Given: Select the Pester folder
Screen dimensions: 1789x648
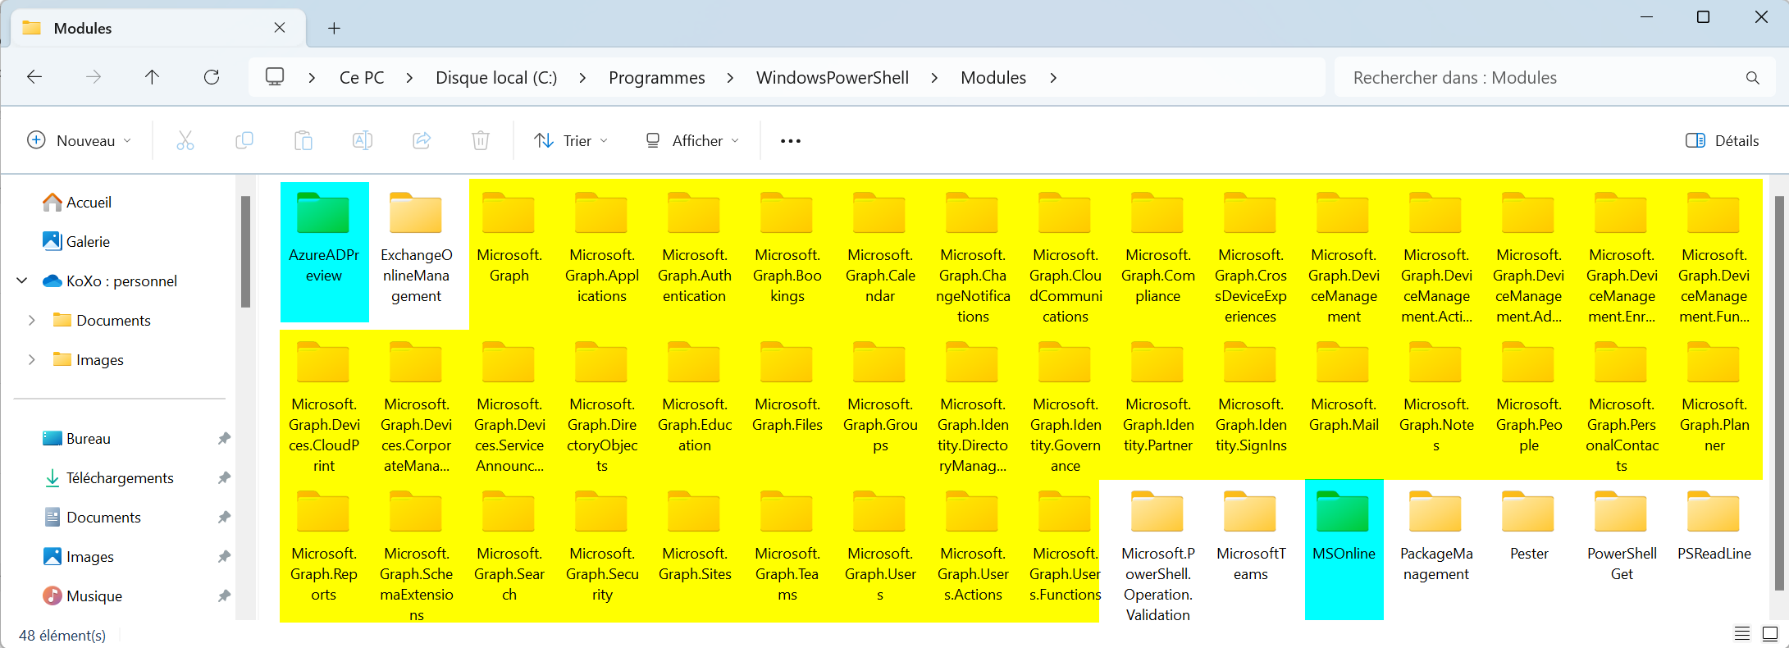Looking at the screenshot, I should tap(1529, 527).
